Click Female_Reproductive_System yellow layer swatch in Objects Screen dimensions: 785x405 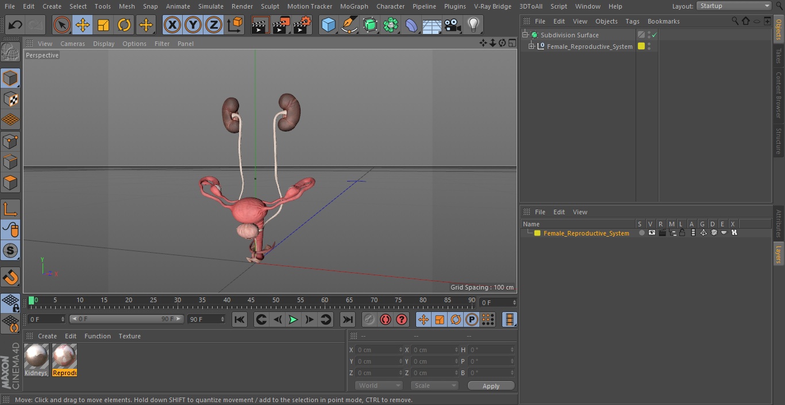[x=641, y=47]
